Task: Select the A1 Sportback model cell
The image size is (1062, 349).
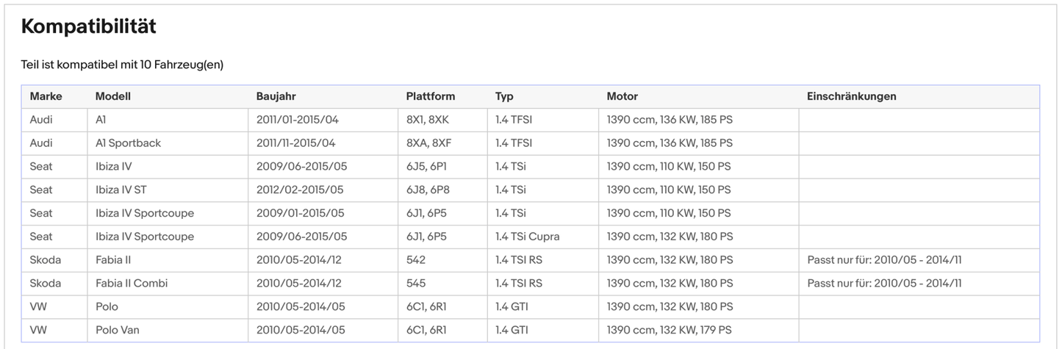Action: (x=128, y=143)
